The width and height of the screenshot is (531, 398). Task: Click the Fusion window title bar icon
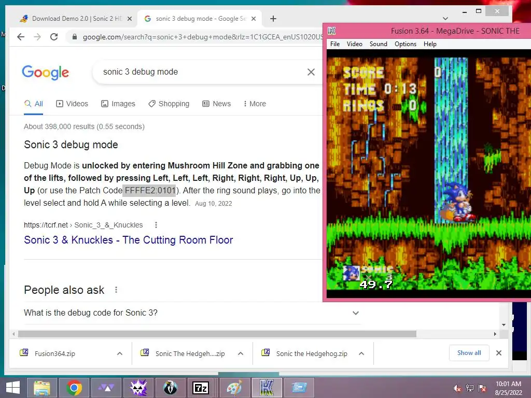tap(332, 31)
